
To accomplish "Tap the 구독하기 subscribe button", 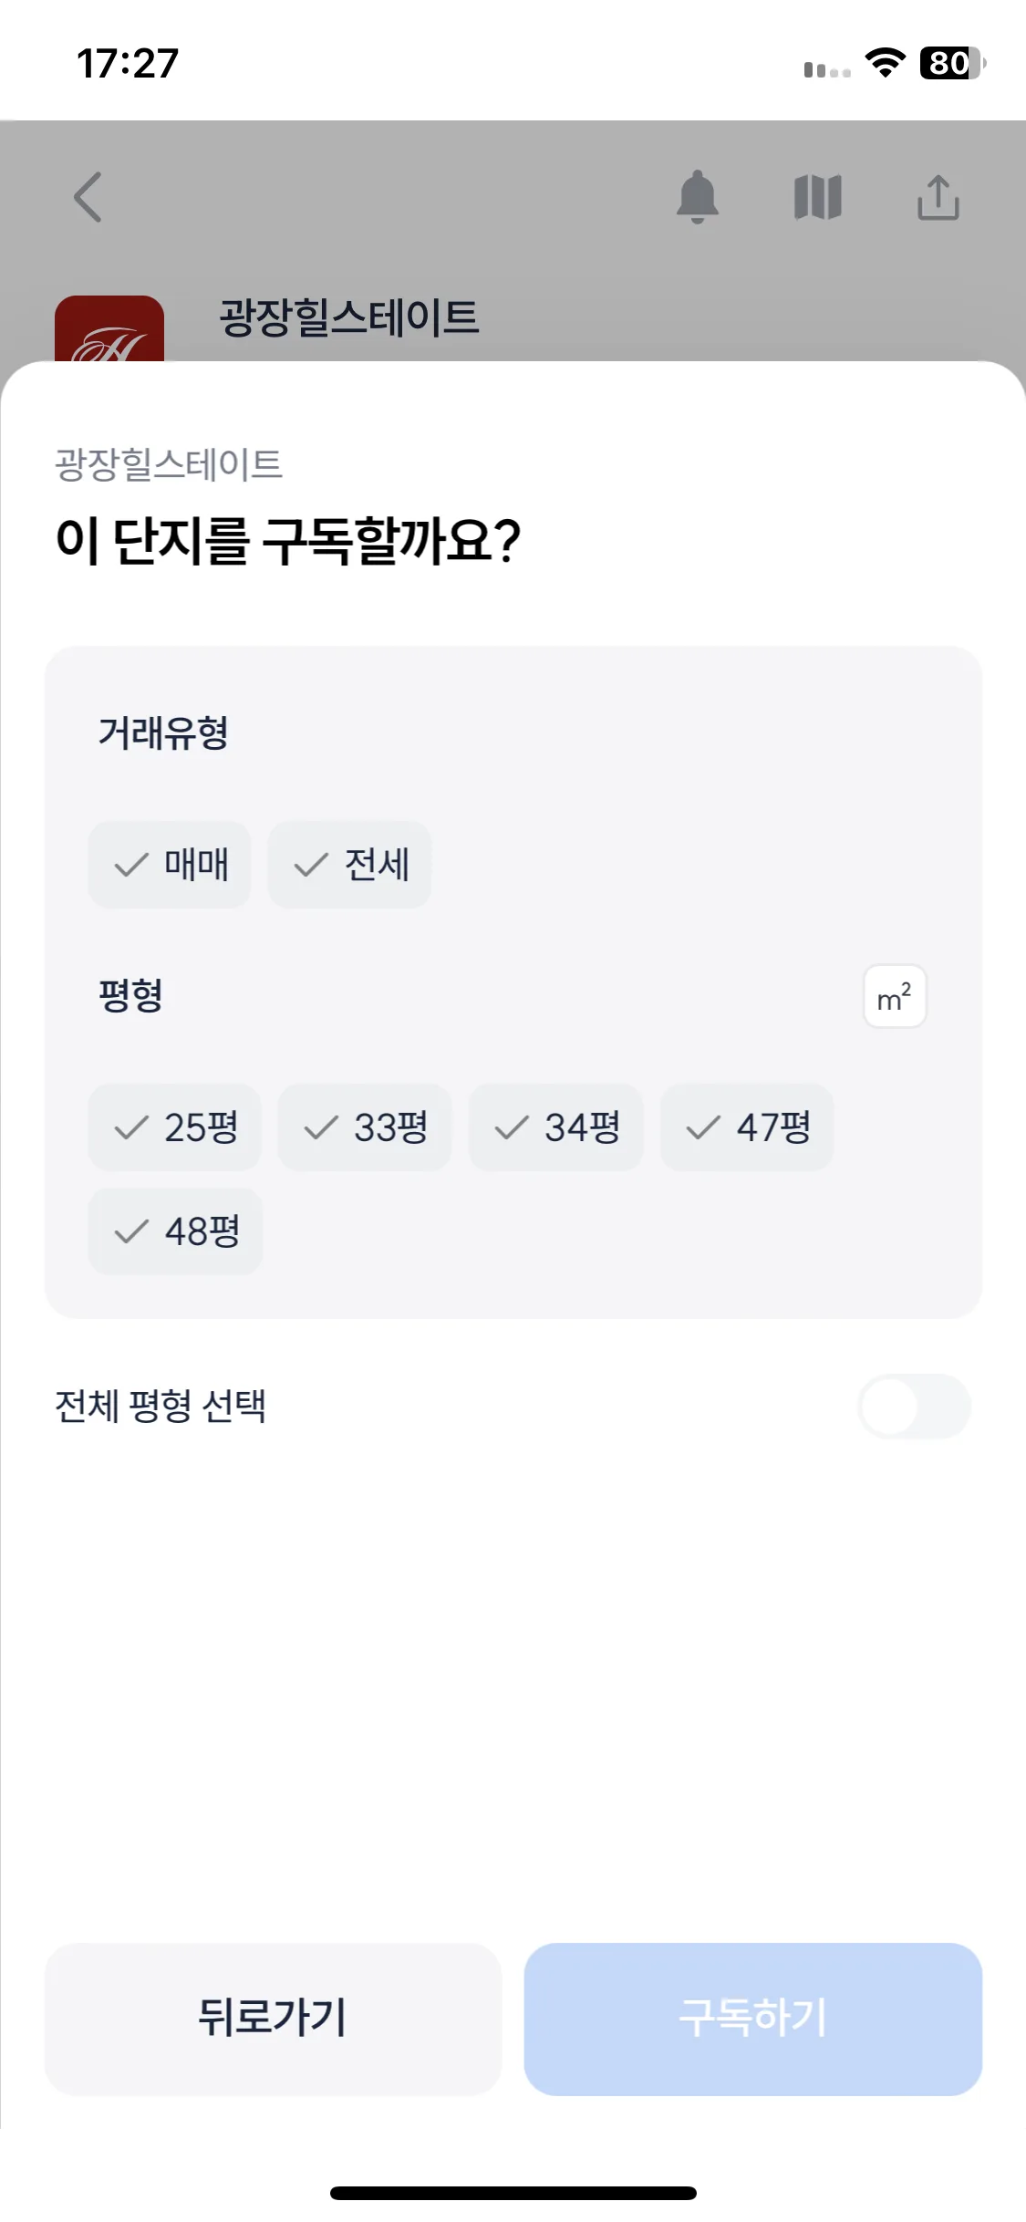I will click(753, 2019).
